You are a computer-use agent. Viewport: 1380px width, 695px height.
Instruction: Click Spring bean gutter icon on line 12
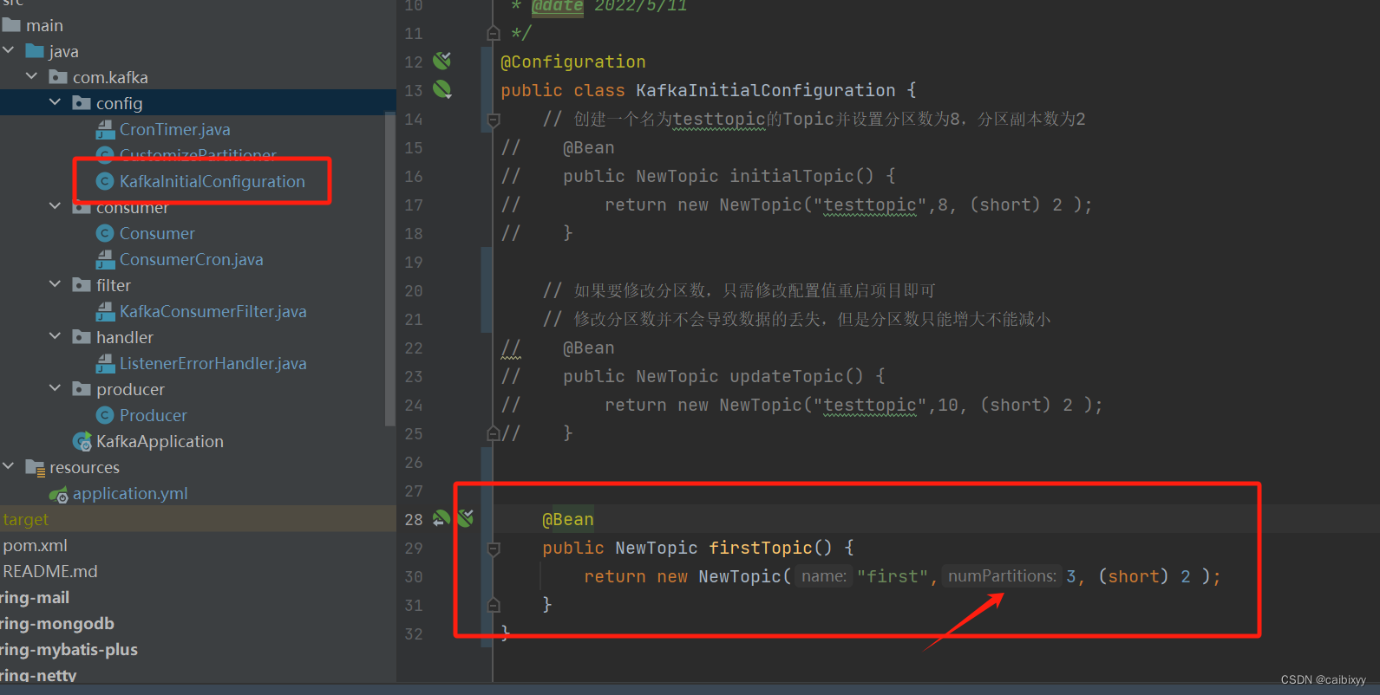442,61
